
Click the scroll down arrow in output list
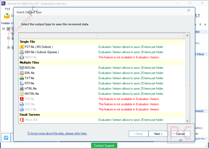187,121
